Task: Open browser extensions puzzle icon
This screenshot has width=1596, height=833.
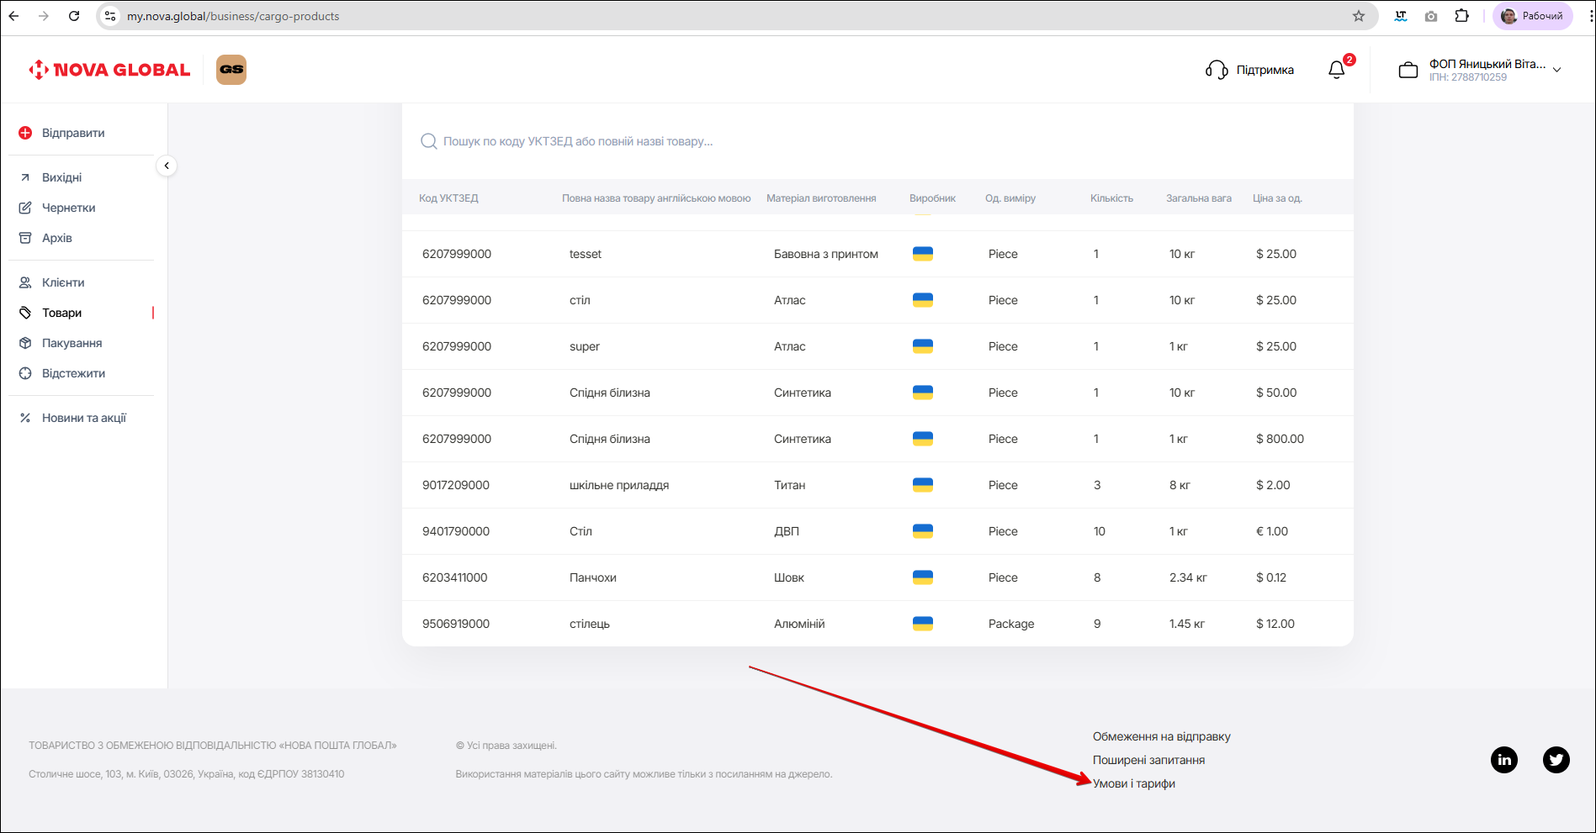Action: [1462, 16]
